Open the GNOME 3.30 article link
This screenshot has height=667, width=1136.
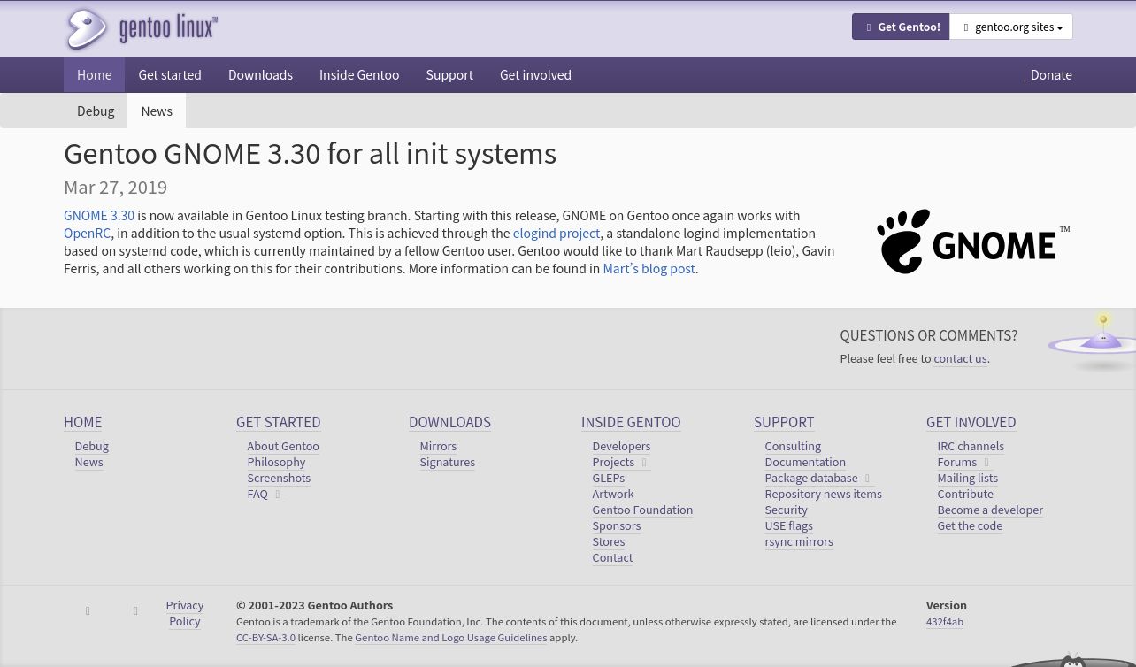point(99,215)
